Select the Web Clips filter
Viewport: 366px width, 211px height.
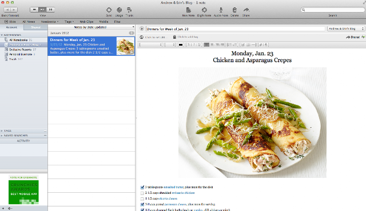[86, 22]
